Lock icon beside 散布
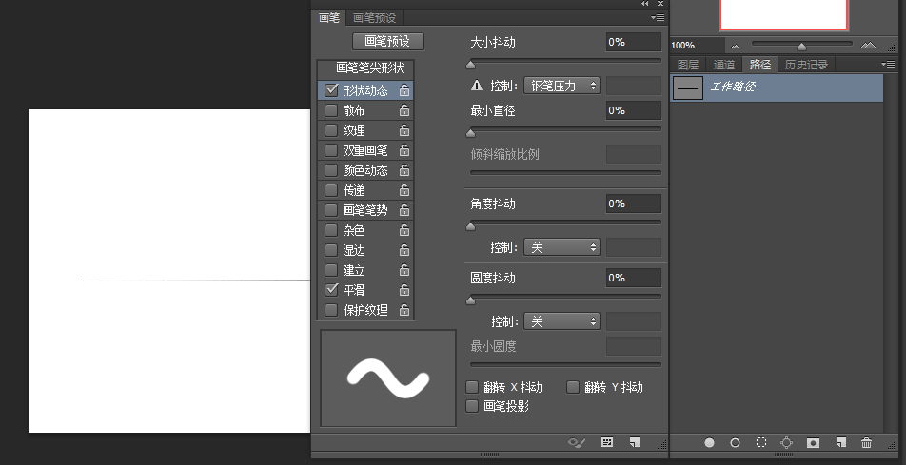Image resolution: width=906 pixels, height=465 pixels. [404, 109]
